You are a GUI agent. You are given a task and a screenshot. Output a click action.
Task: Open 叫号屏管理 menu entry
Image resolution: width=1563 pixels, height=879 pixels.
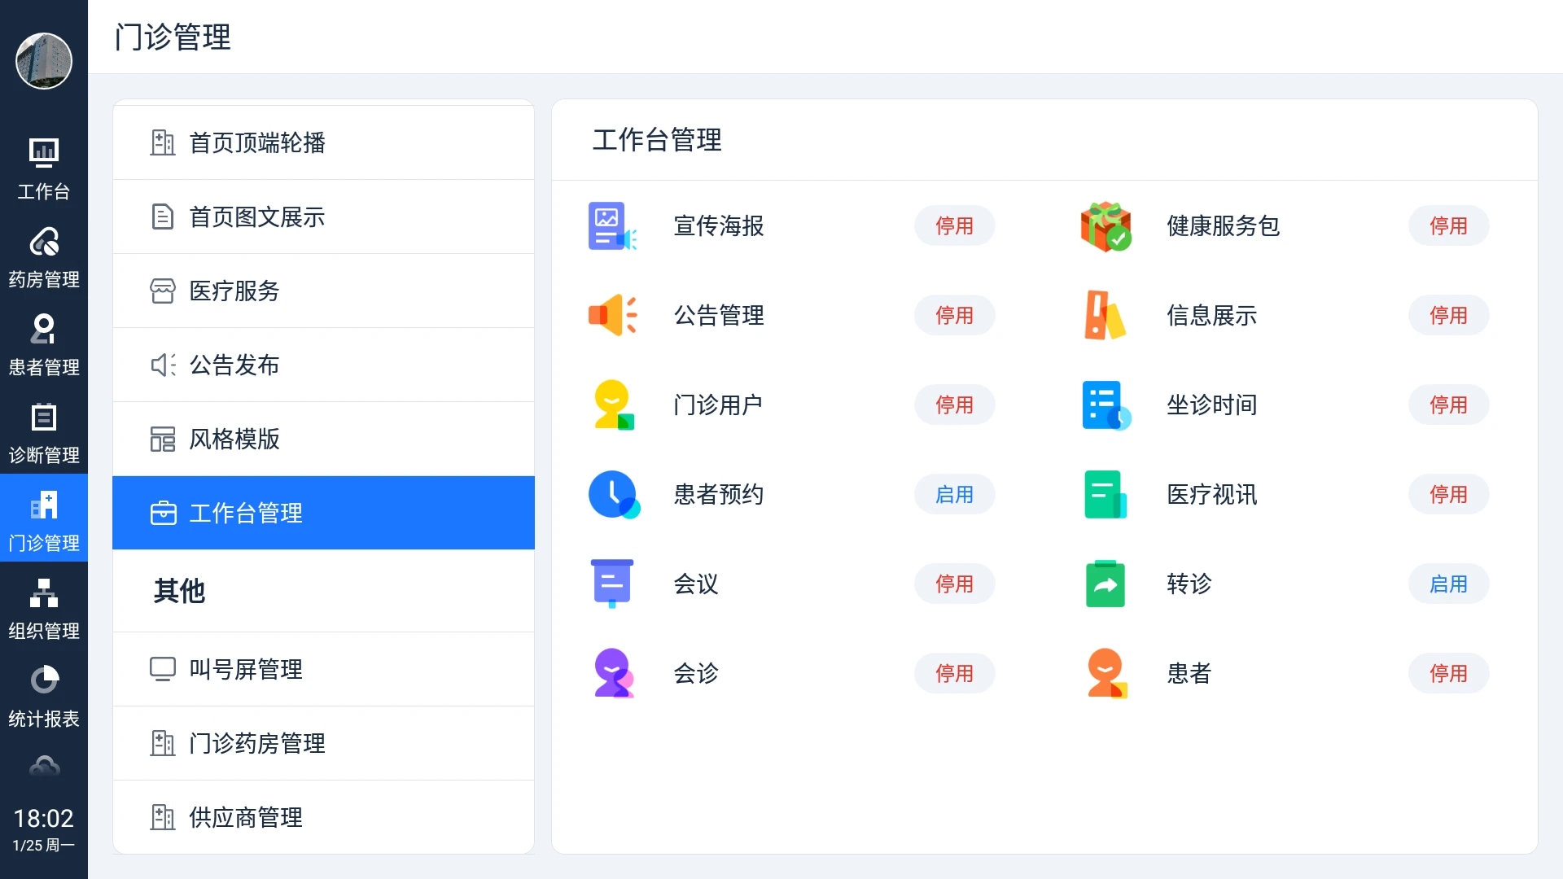pyautogui.click(x=323, y=669)
